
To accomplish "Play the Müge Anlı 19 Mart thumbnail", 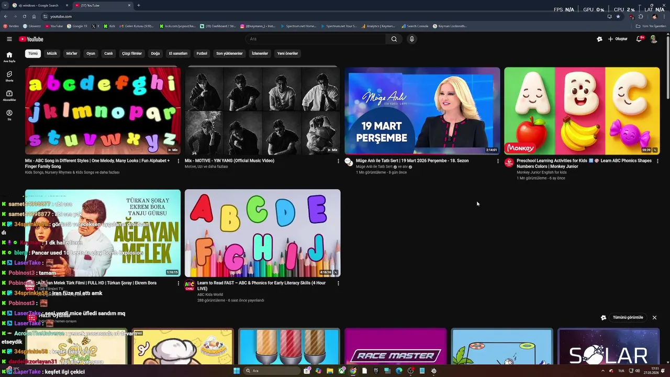I will pyautogui.click(x=422, y=110).
